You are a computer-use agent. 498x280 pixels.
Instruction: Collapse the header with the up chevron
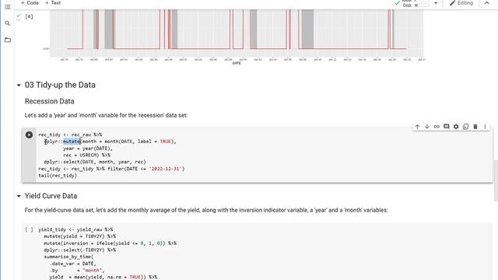pyautogui.click(x=486, y=3)
